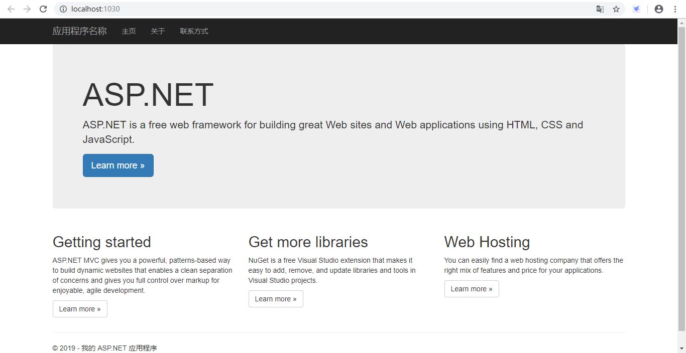Image resolution: width=686 pixels, height=353 pixels.
Task: Click Learn more under Web Hosting
Action: click(472, 289)
